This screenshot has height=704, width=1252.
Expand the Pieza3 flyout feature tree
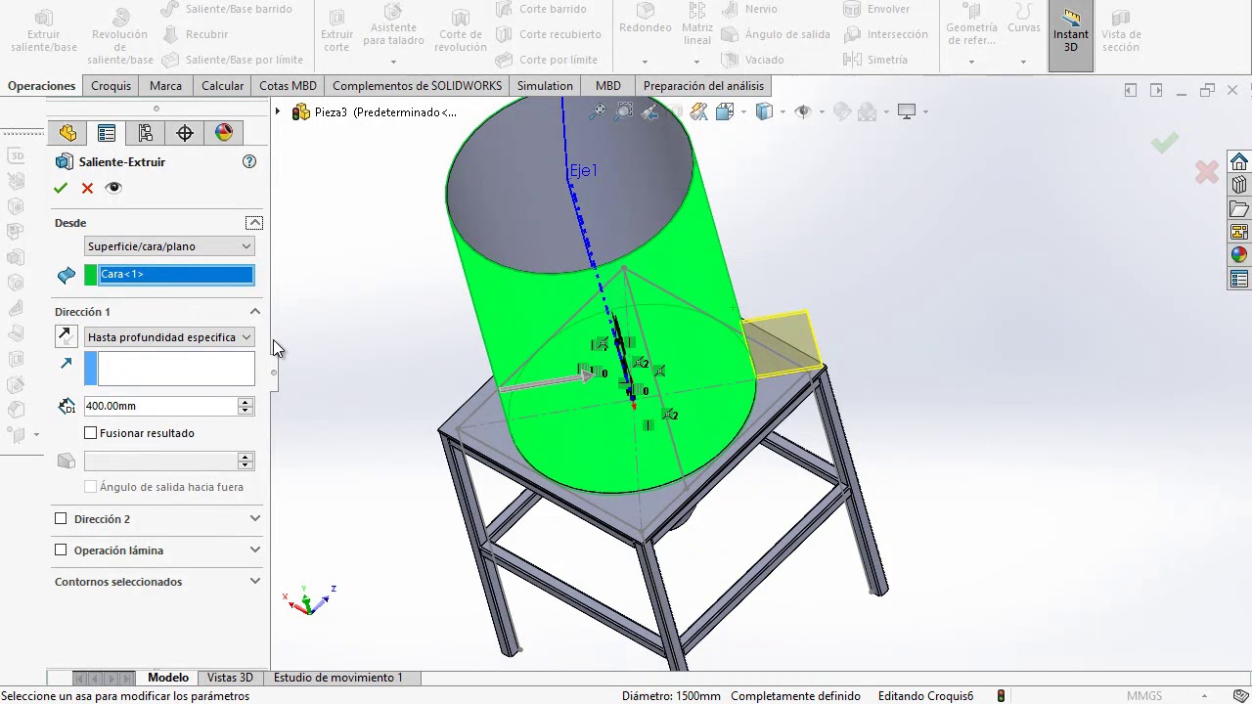click(278, 112)
